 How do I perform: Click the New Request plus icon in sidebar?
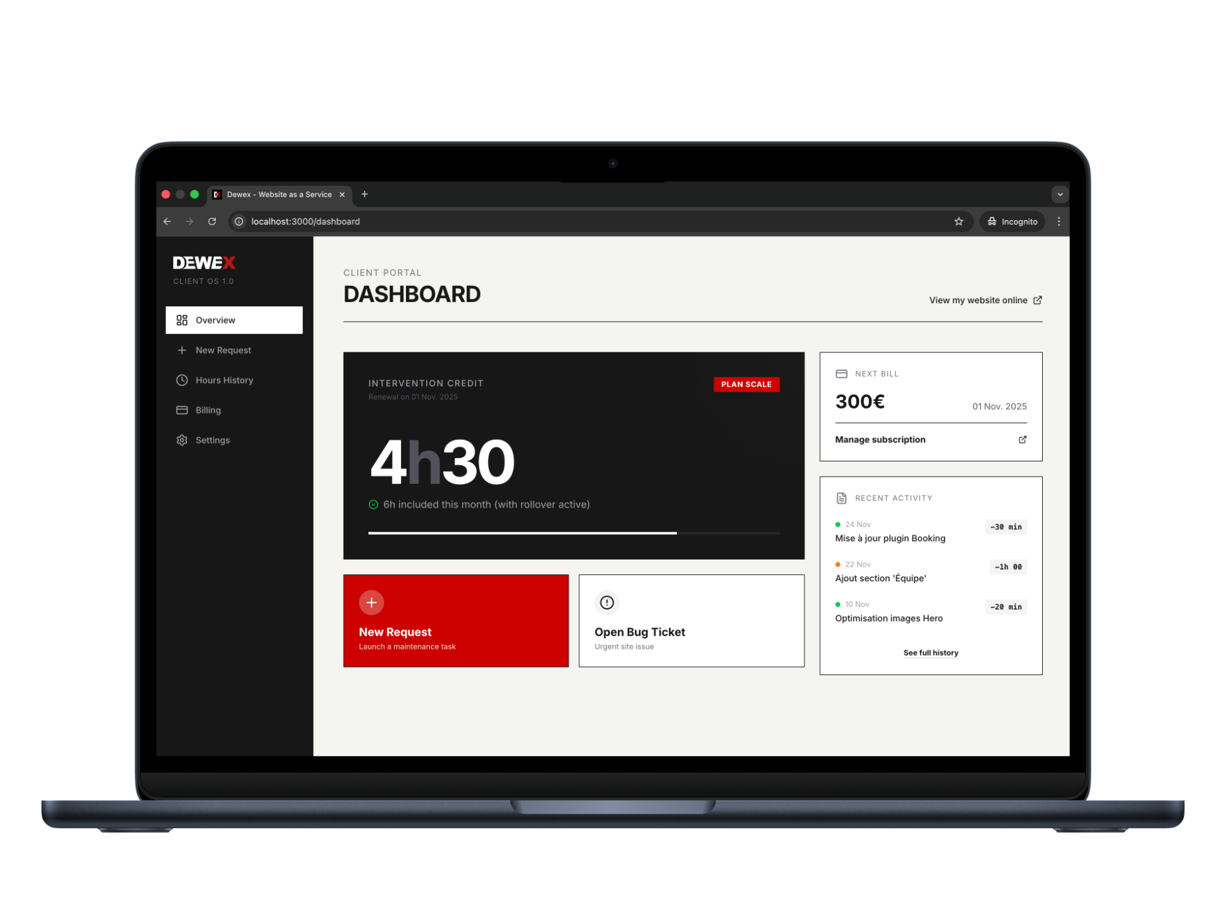point(182,350)
